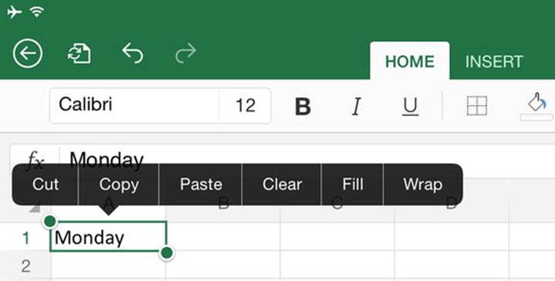Open the font size 12 selector
Screen dimensions: 555x281
coord(245,106)
